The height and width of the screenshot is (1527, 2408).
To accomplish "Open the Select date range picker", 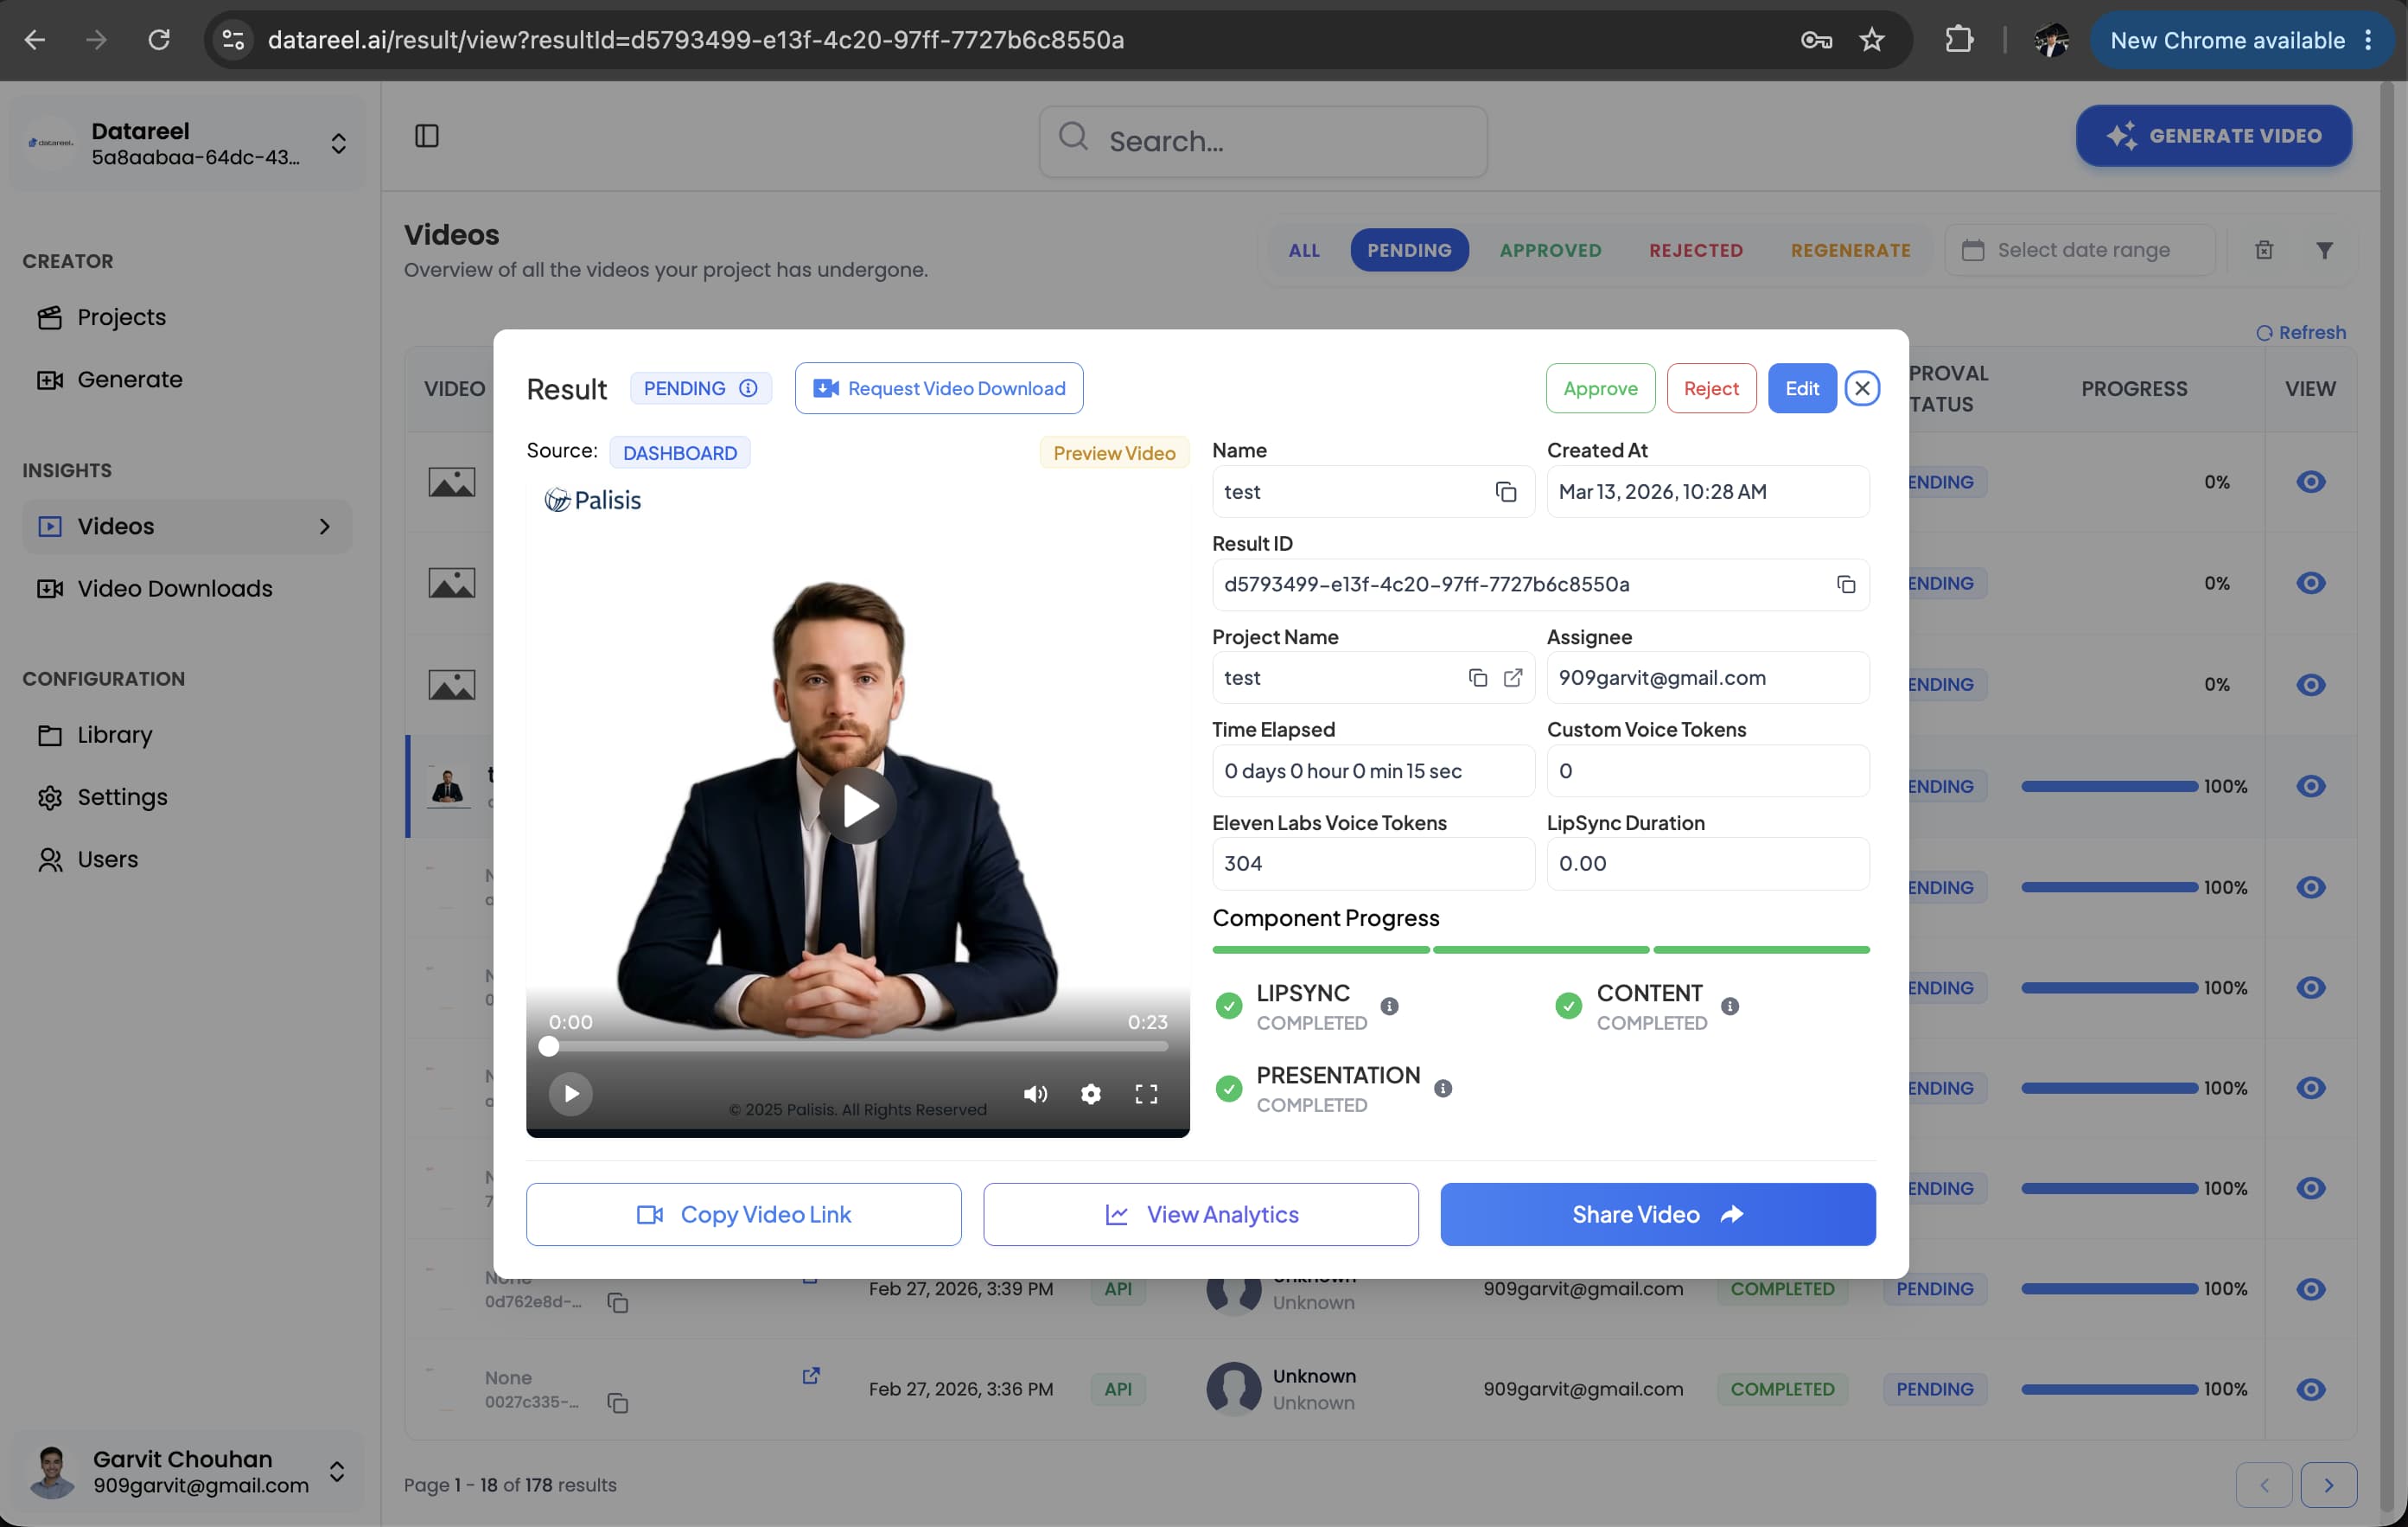I will (2079, 250).
